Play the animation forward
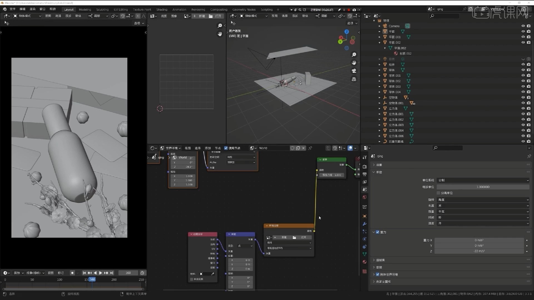This screenshot has width=534, height=300. [100, 273]
